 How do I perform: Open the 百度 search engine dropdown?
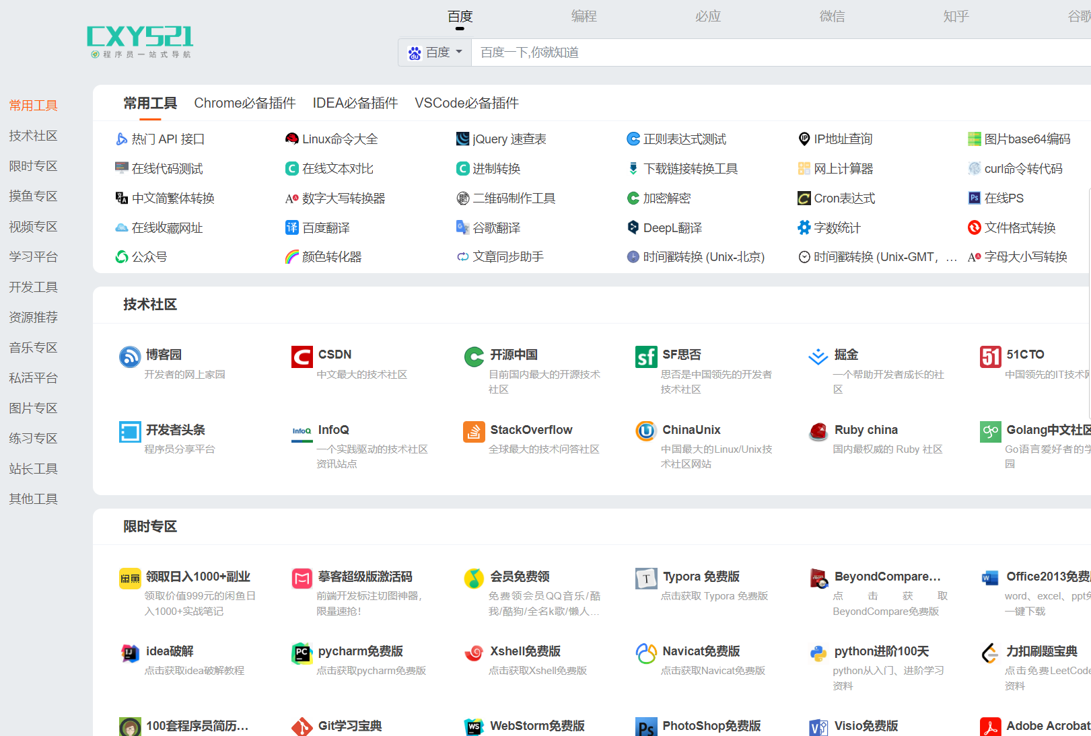435,52
